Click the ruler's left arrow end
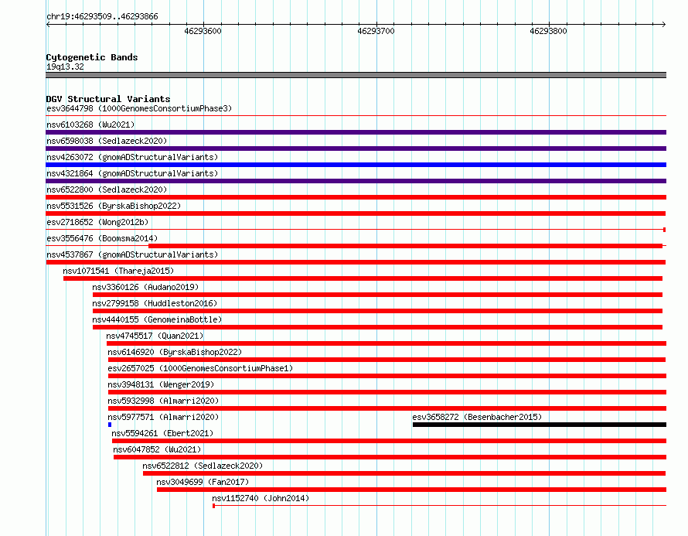 [48, 24]
